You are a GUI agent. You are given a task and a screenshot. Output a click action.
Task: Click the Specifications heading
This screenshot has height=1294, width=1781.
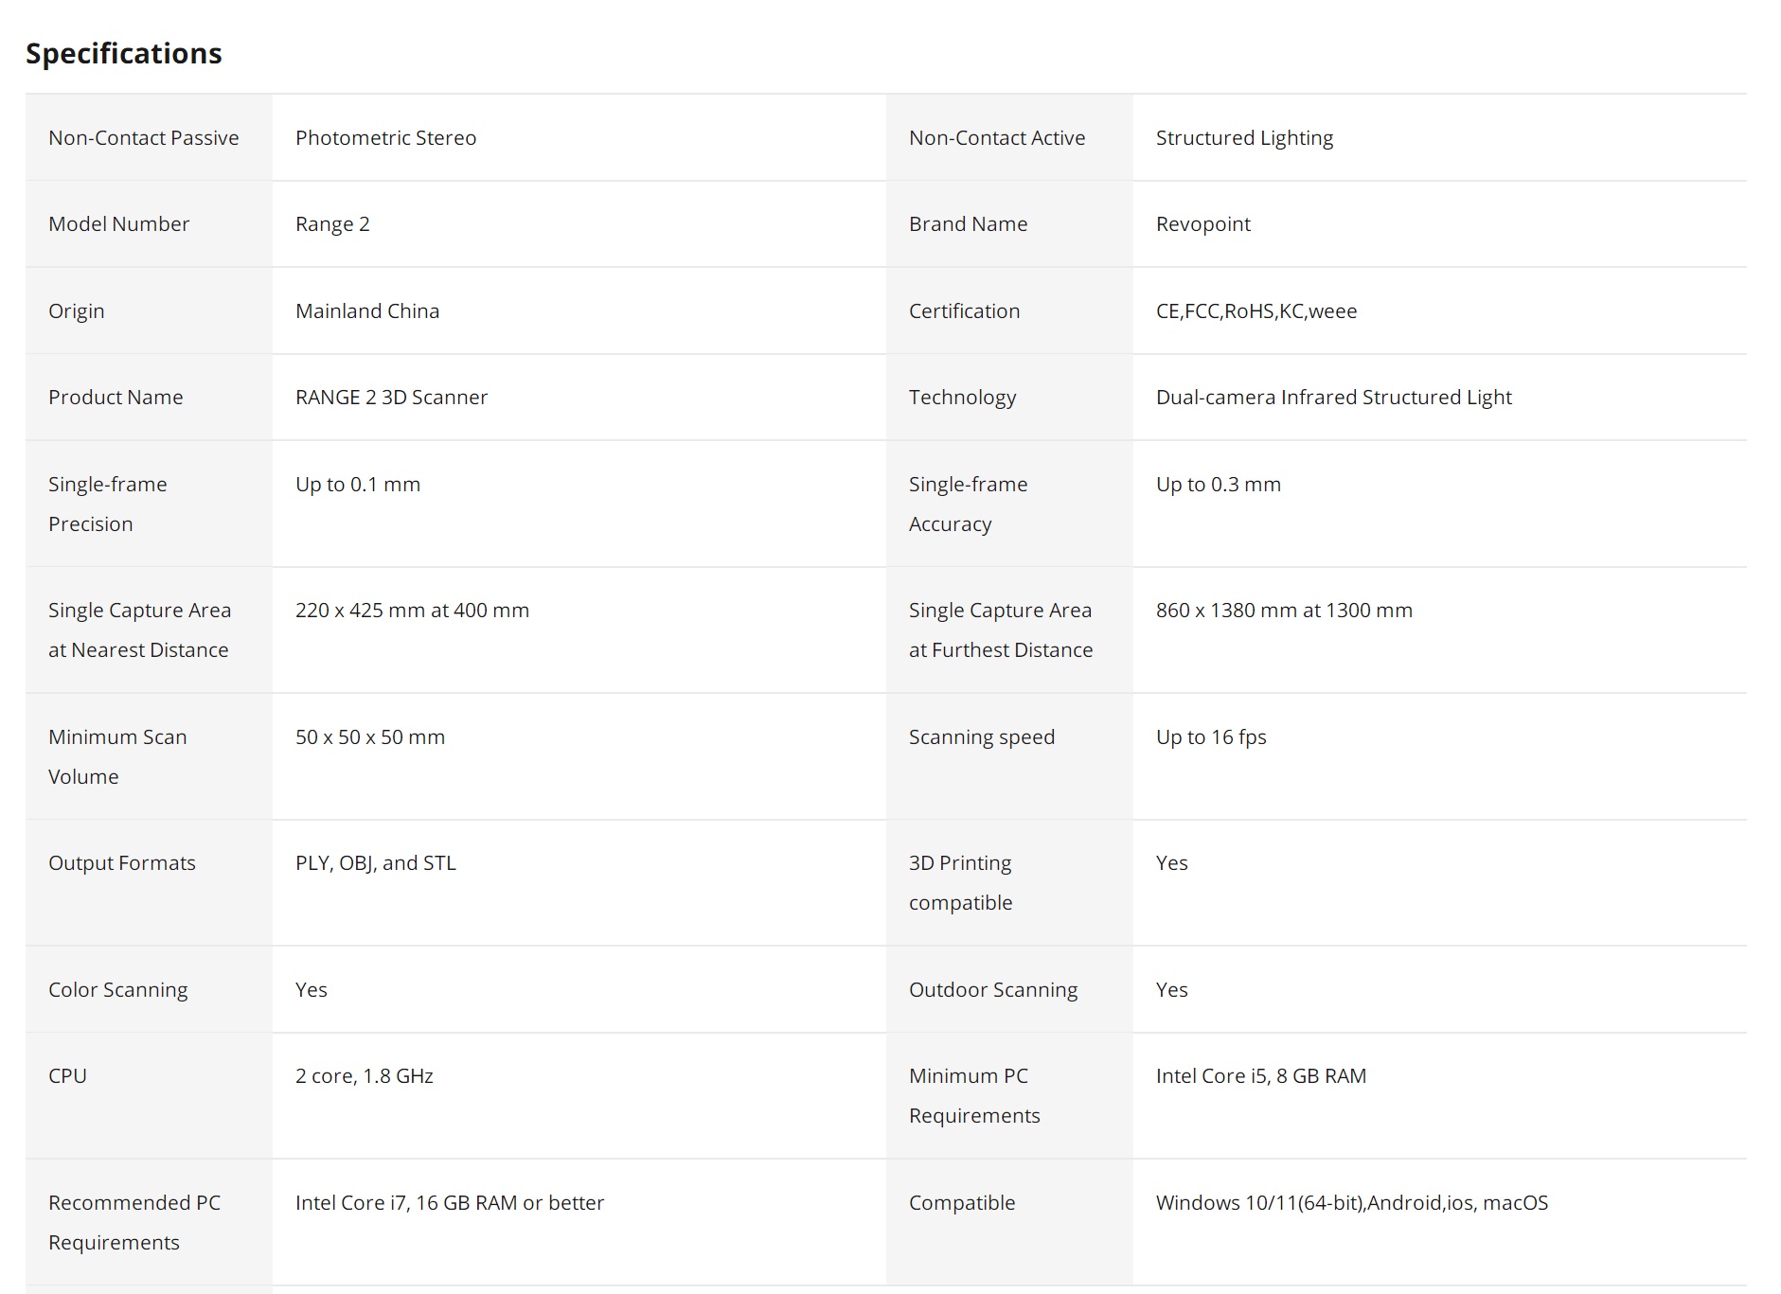coord(124,54)
